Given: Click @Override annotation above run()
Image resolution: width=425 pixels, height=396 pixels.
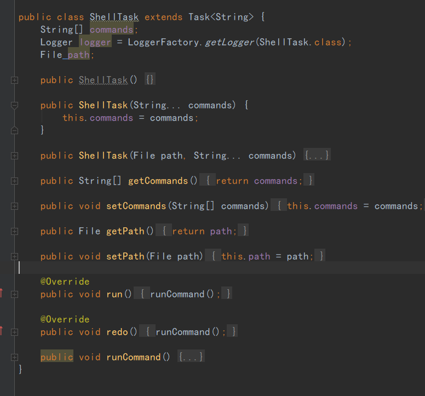Looking at the screenshot, I should tap(65, 282).
